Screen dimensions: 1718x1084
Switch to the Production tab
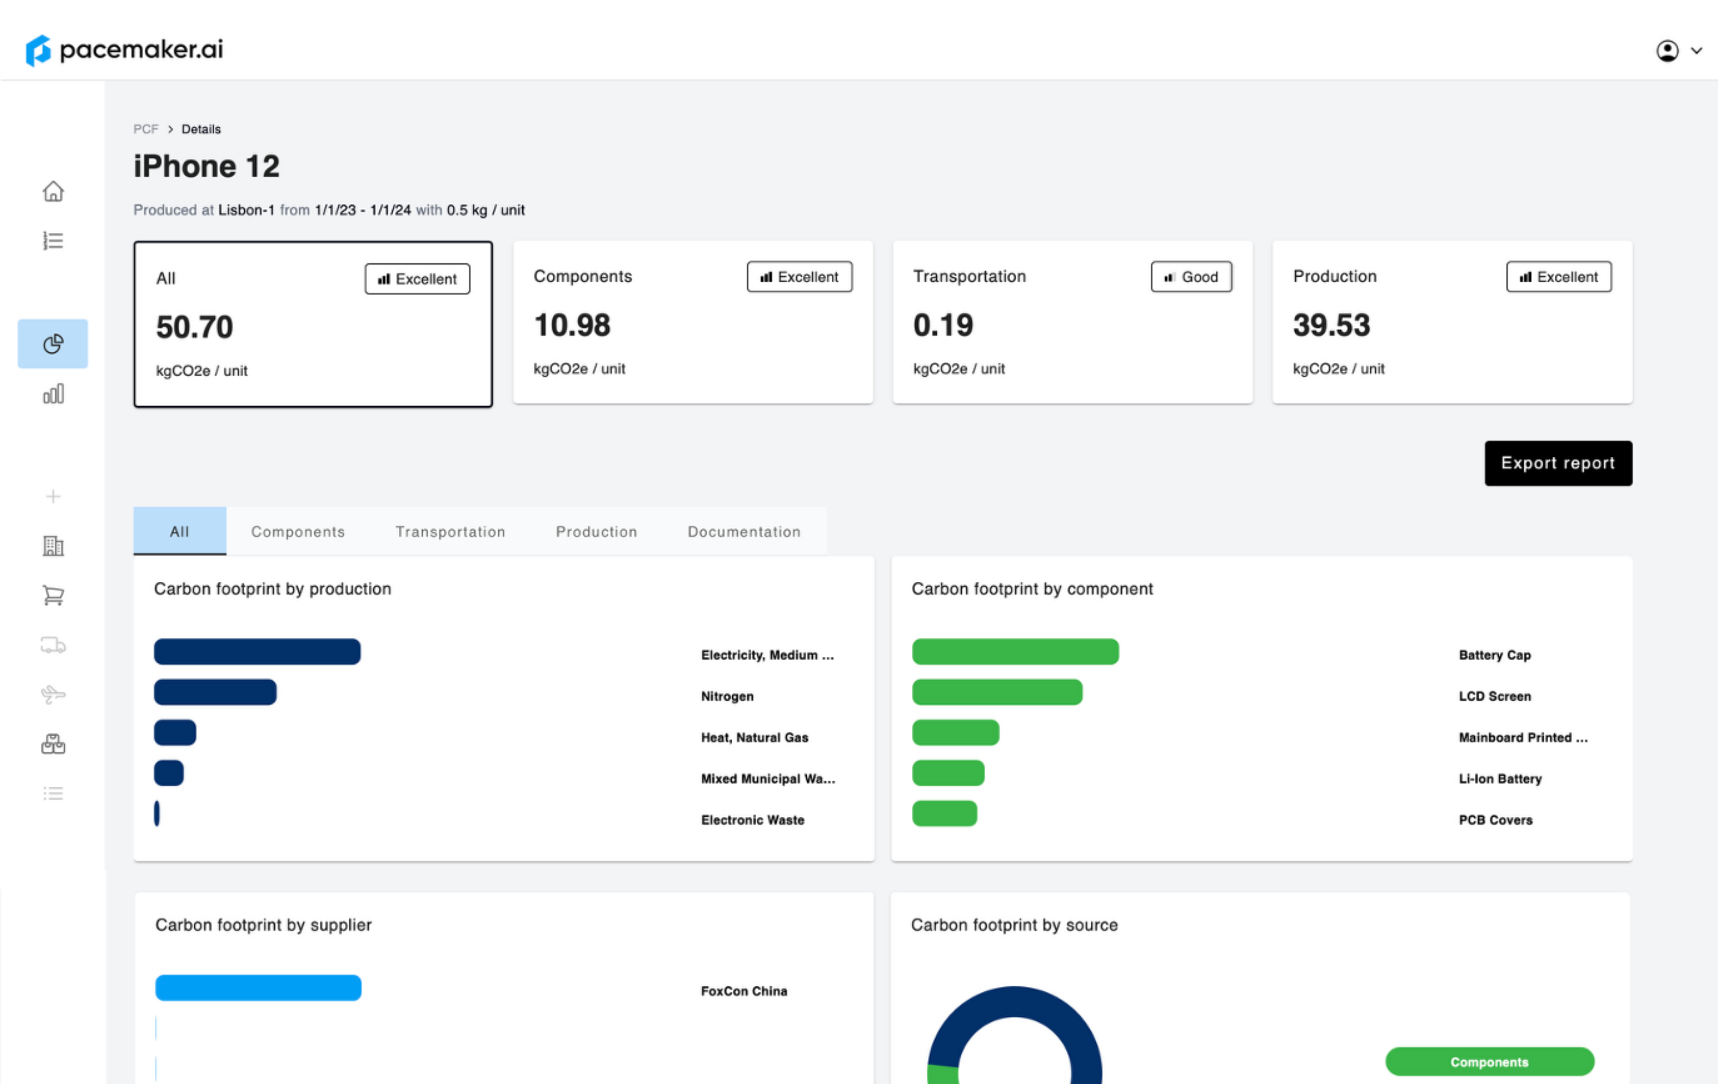tap(597, 531)
